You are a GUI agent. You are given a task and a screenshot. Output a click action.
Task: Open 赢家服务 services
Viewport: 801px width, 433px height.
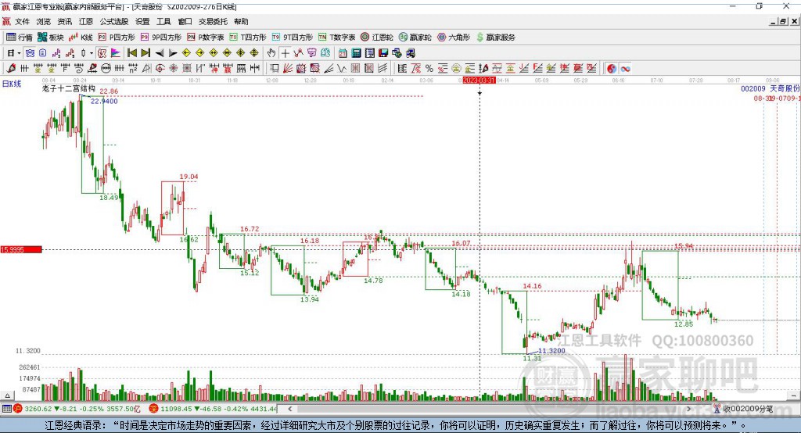pyautogui.click(x=495, y=38)
